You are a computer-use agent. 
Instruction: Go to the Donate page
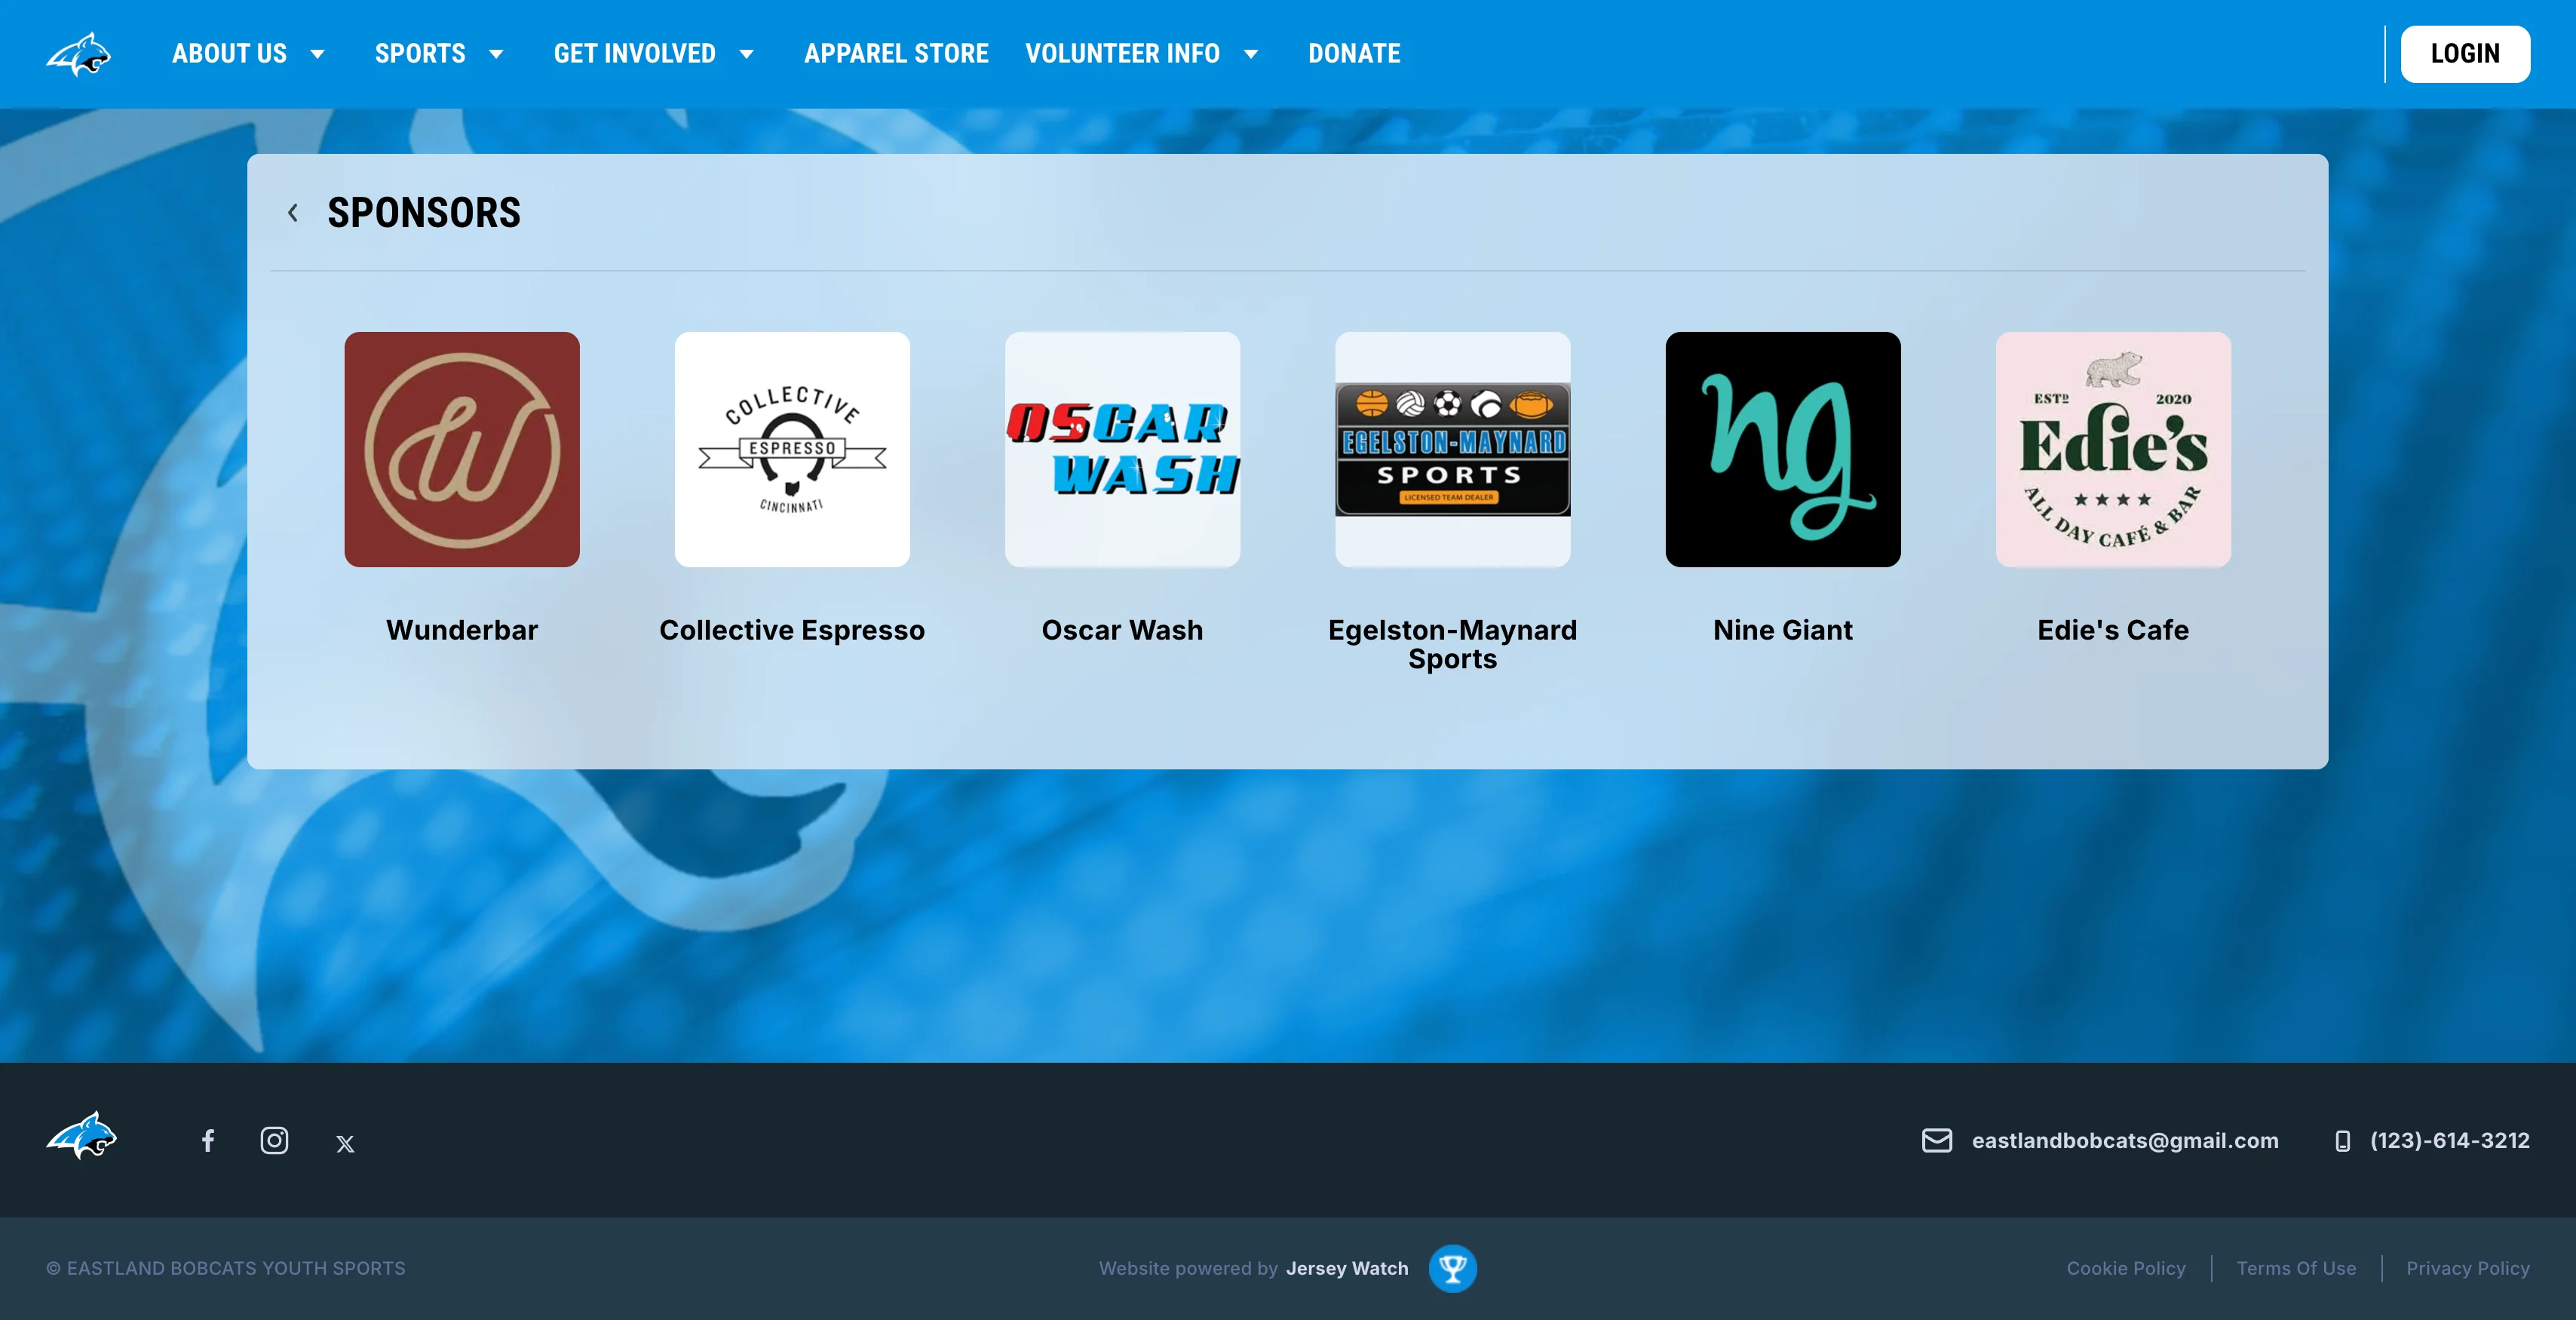pos(1354,54)
